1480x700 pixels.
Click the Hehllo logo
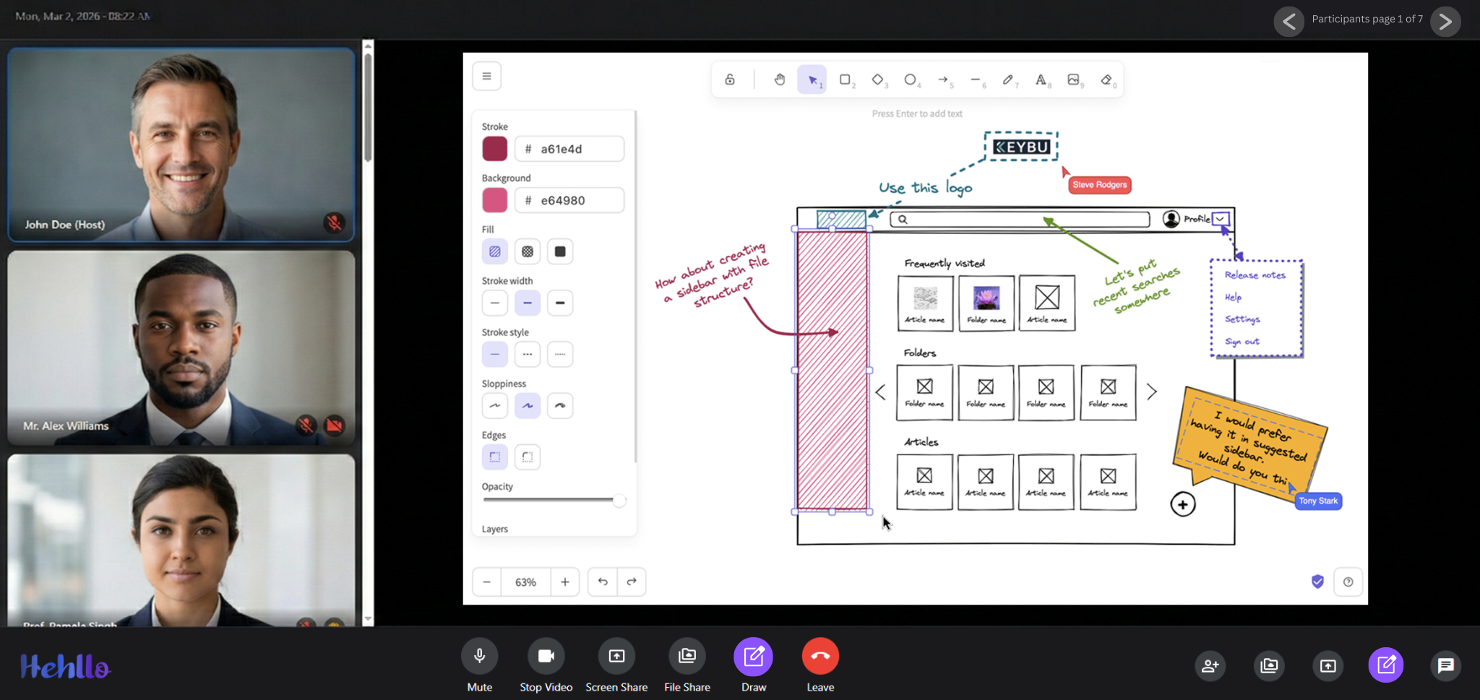coord(65,666)
